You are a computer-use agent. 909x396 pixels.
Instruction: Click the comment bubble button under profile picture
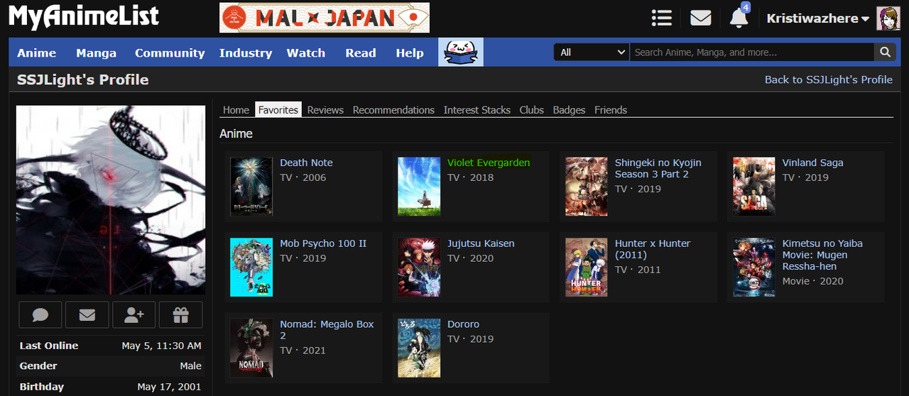coord(40,315)
